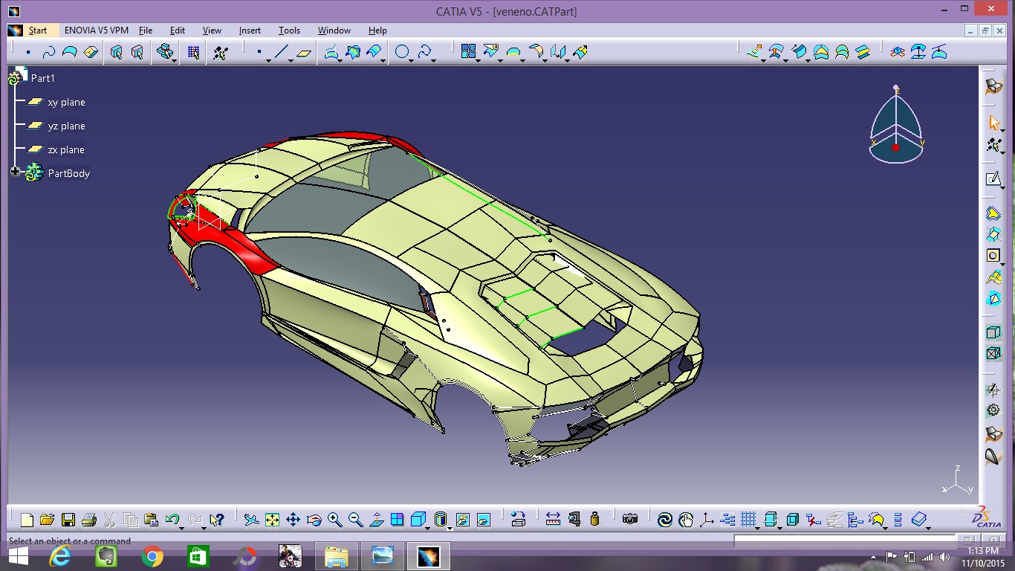The width and height of the screenshot is (1015, 571).
Task: Click the grid selection icon in the top toolbar
Action: click(x=193, y=52)
